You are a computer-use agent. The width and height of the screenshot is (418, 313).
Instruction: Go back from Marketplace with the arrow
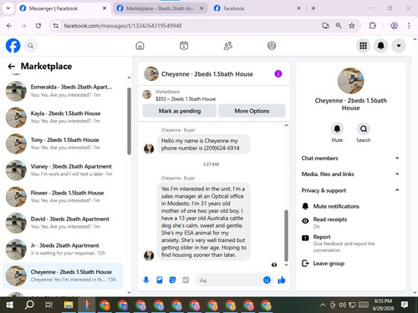[12, 66]
